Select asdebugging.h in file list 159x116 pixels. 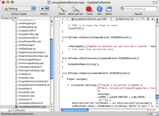click(27, 23)
